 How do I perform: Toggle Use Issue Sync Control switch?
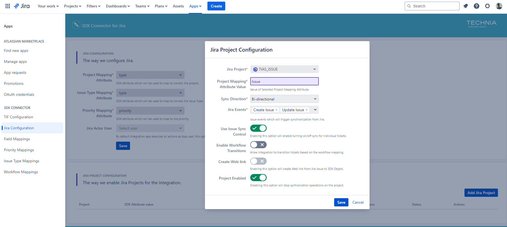click(x=258, y=128)
